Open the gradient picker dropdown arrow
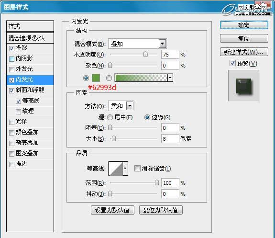 170,78
